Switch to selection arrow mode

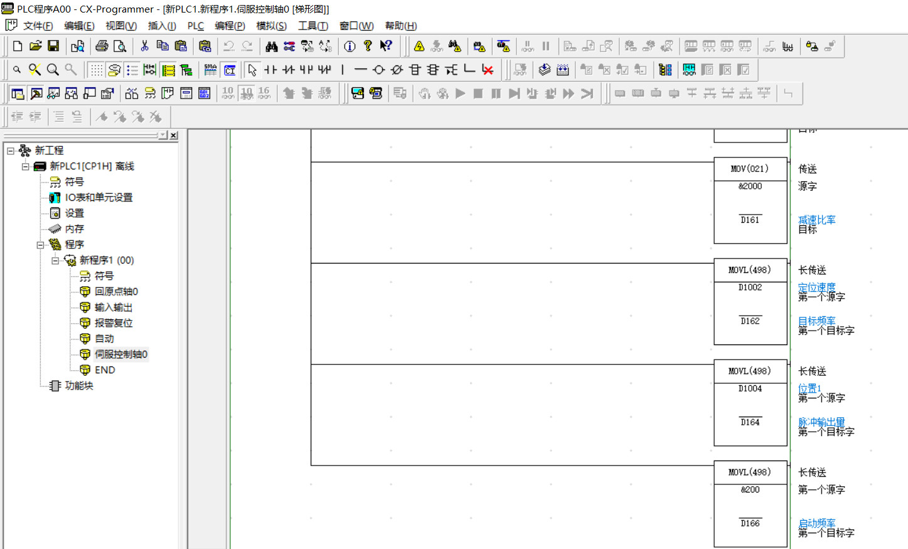(x=252, y=70)
